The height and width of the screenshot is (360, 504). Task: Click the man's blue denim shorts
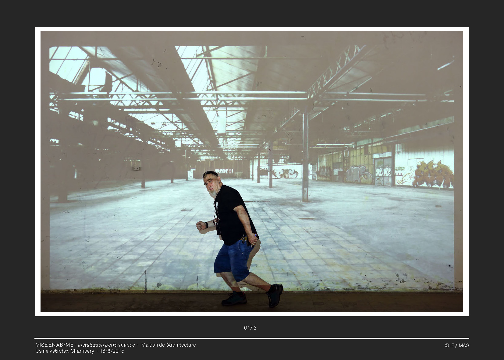[233, 259]
